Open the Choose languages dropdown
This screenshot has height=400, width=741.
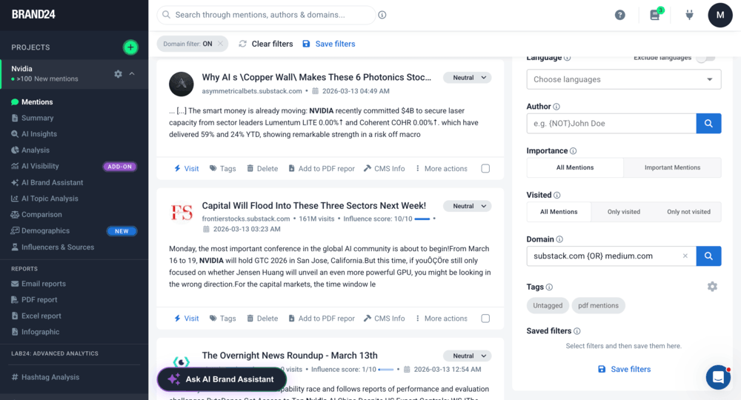click(x=623, y=79)
